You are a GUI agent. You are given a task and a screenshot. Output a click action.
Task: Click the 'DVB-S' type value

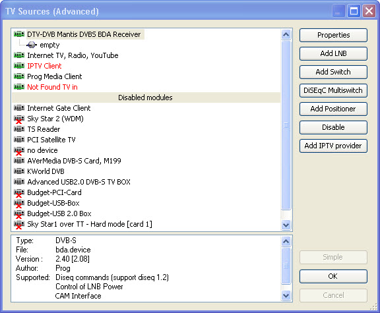66,241
